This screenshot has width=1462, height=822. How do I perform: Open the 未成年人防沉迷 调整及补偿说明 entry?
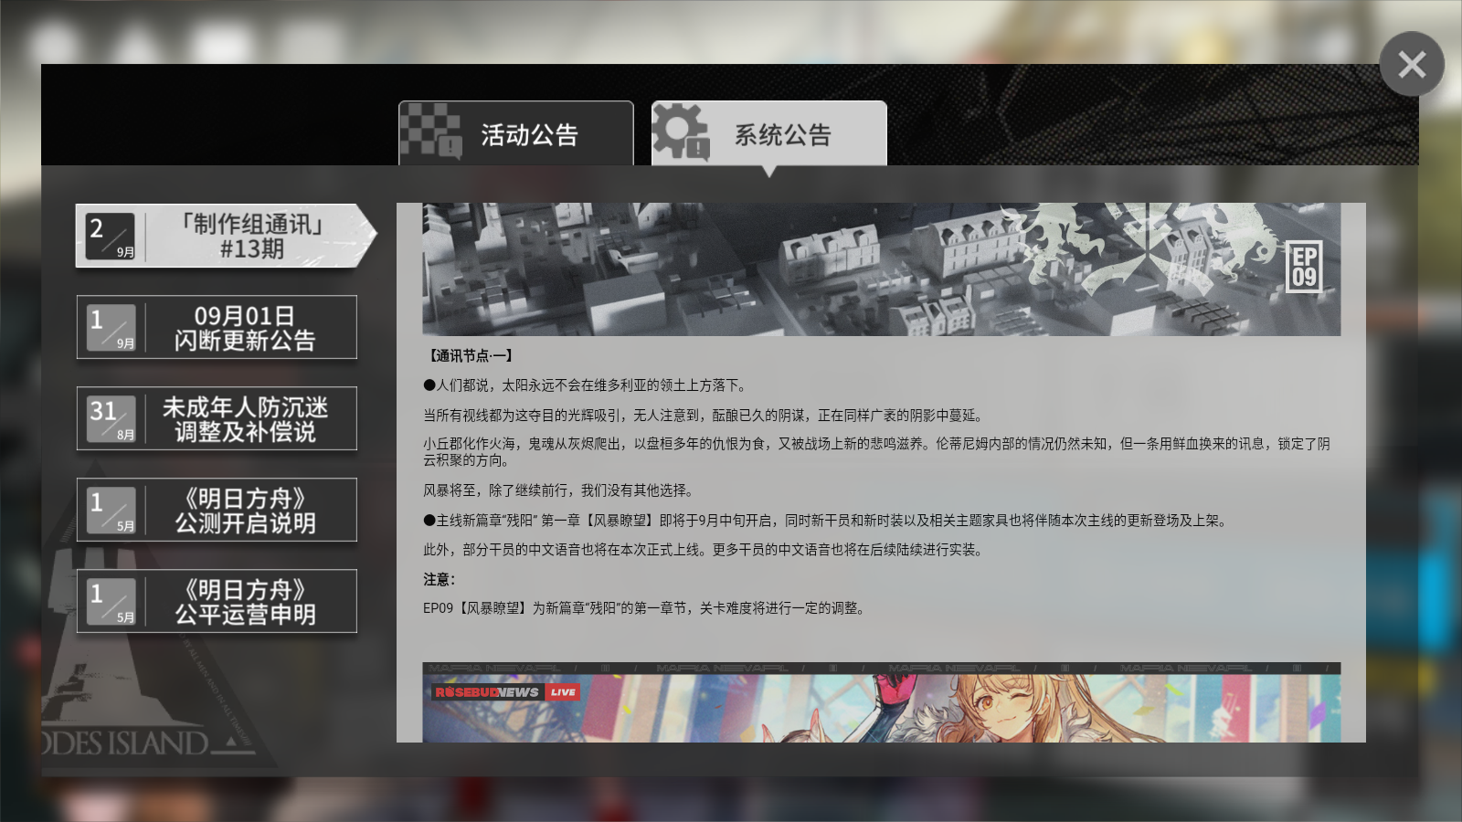(x=217, y=418)
